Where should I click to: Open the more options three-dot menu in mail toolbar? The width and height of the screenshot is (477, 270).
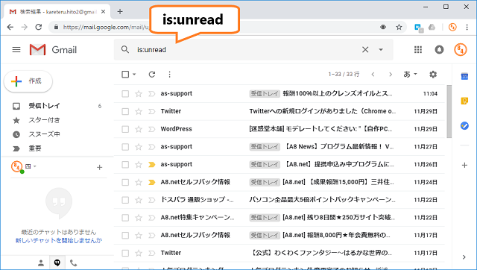(x=169, y=75)
